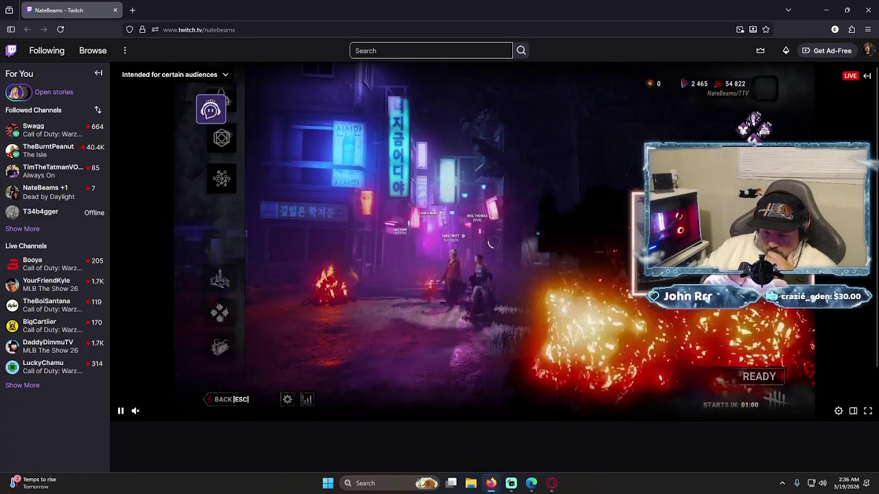
Task: Open Microsoft Edge from taskbar
Action: 532,483
